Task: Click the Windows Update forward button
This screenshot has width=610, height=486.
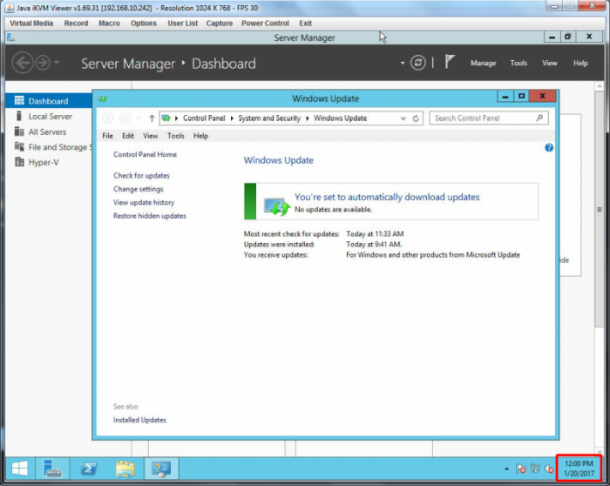Action: [x=125, y=118]
